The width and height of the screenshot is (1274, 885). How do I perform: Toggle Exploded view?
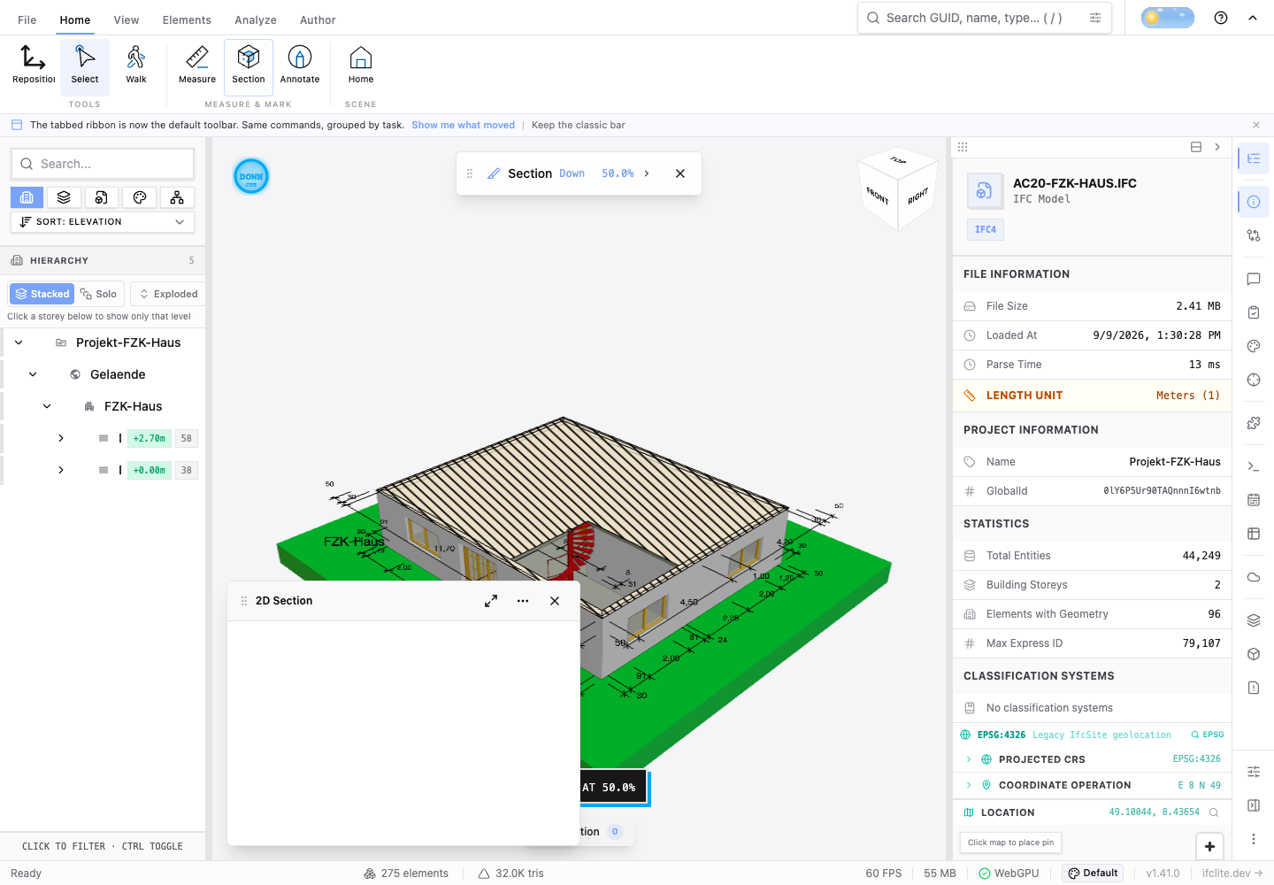[168, 294]
